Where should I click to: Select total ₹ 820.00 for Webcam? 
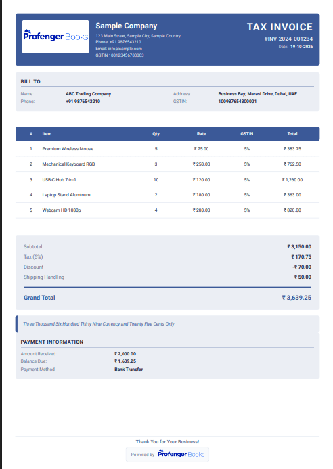point(292,210)
